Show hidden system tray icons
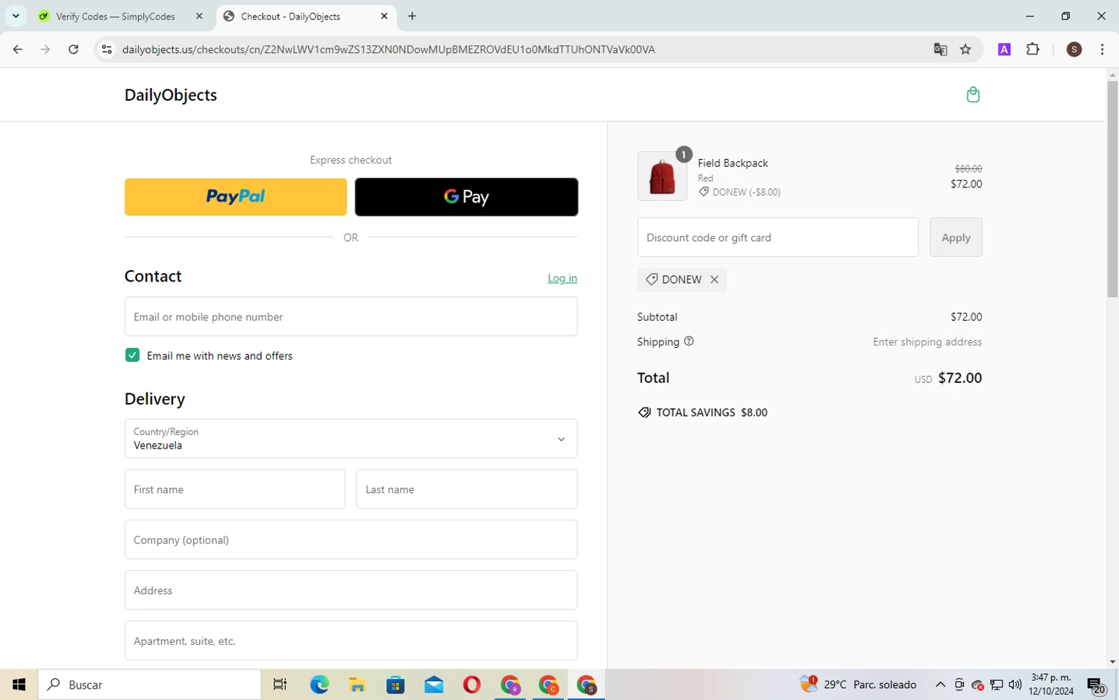Image resolution: width=1119 pixels, height=700 pixels. (940, 684)
